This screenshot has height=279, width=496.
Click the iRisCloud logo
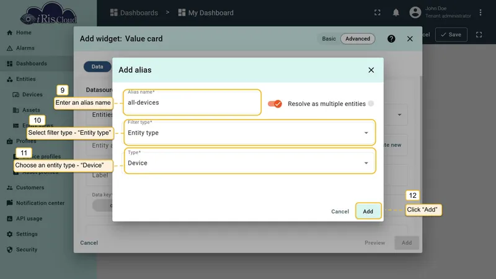tap(48, 13)
